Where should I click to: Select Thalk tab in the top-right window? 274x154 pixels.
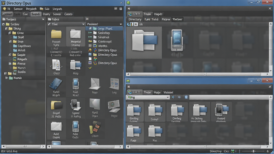147,14
